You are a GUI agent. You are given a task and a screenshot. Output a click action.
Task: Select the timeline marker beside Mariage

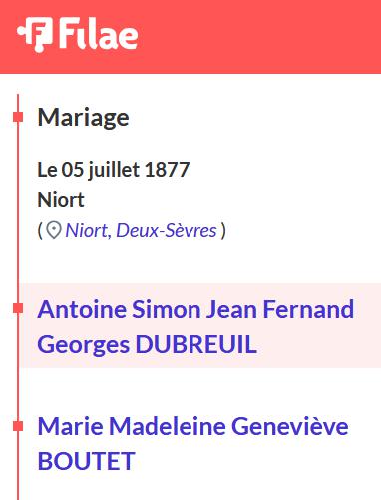click(x=18, y=117)
